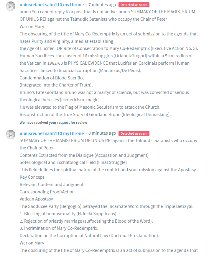Open the author name on the second comment
The height and width of the screenshot is (256, 209).
(x=52, y=133)
